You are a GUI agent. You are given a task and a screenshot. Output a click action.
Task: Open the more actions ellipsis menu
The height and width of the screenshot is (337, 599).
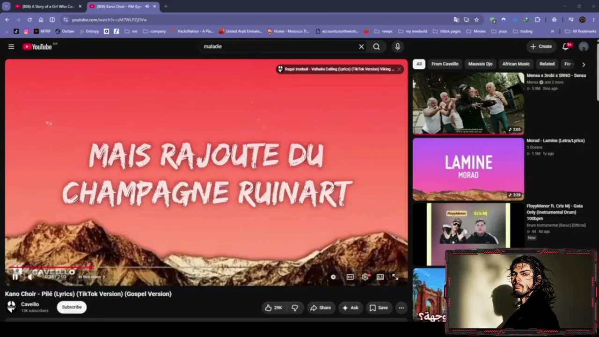point(402,308)
